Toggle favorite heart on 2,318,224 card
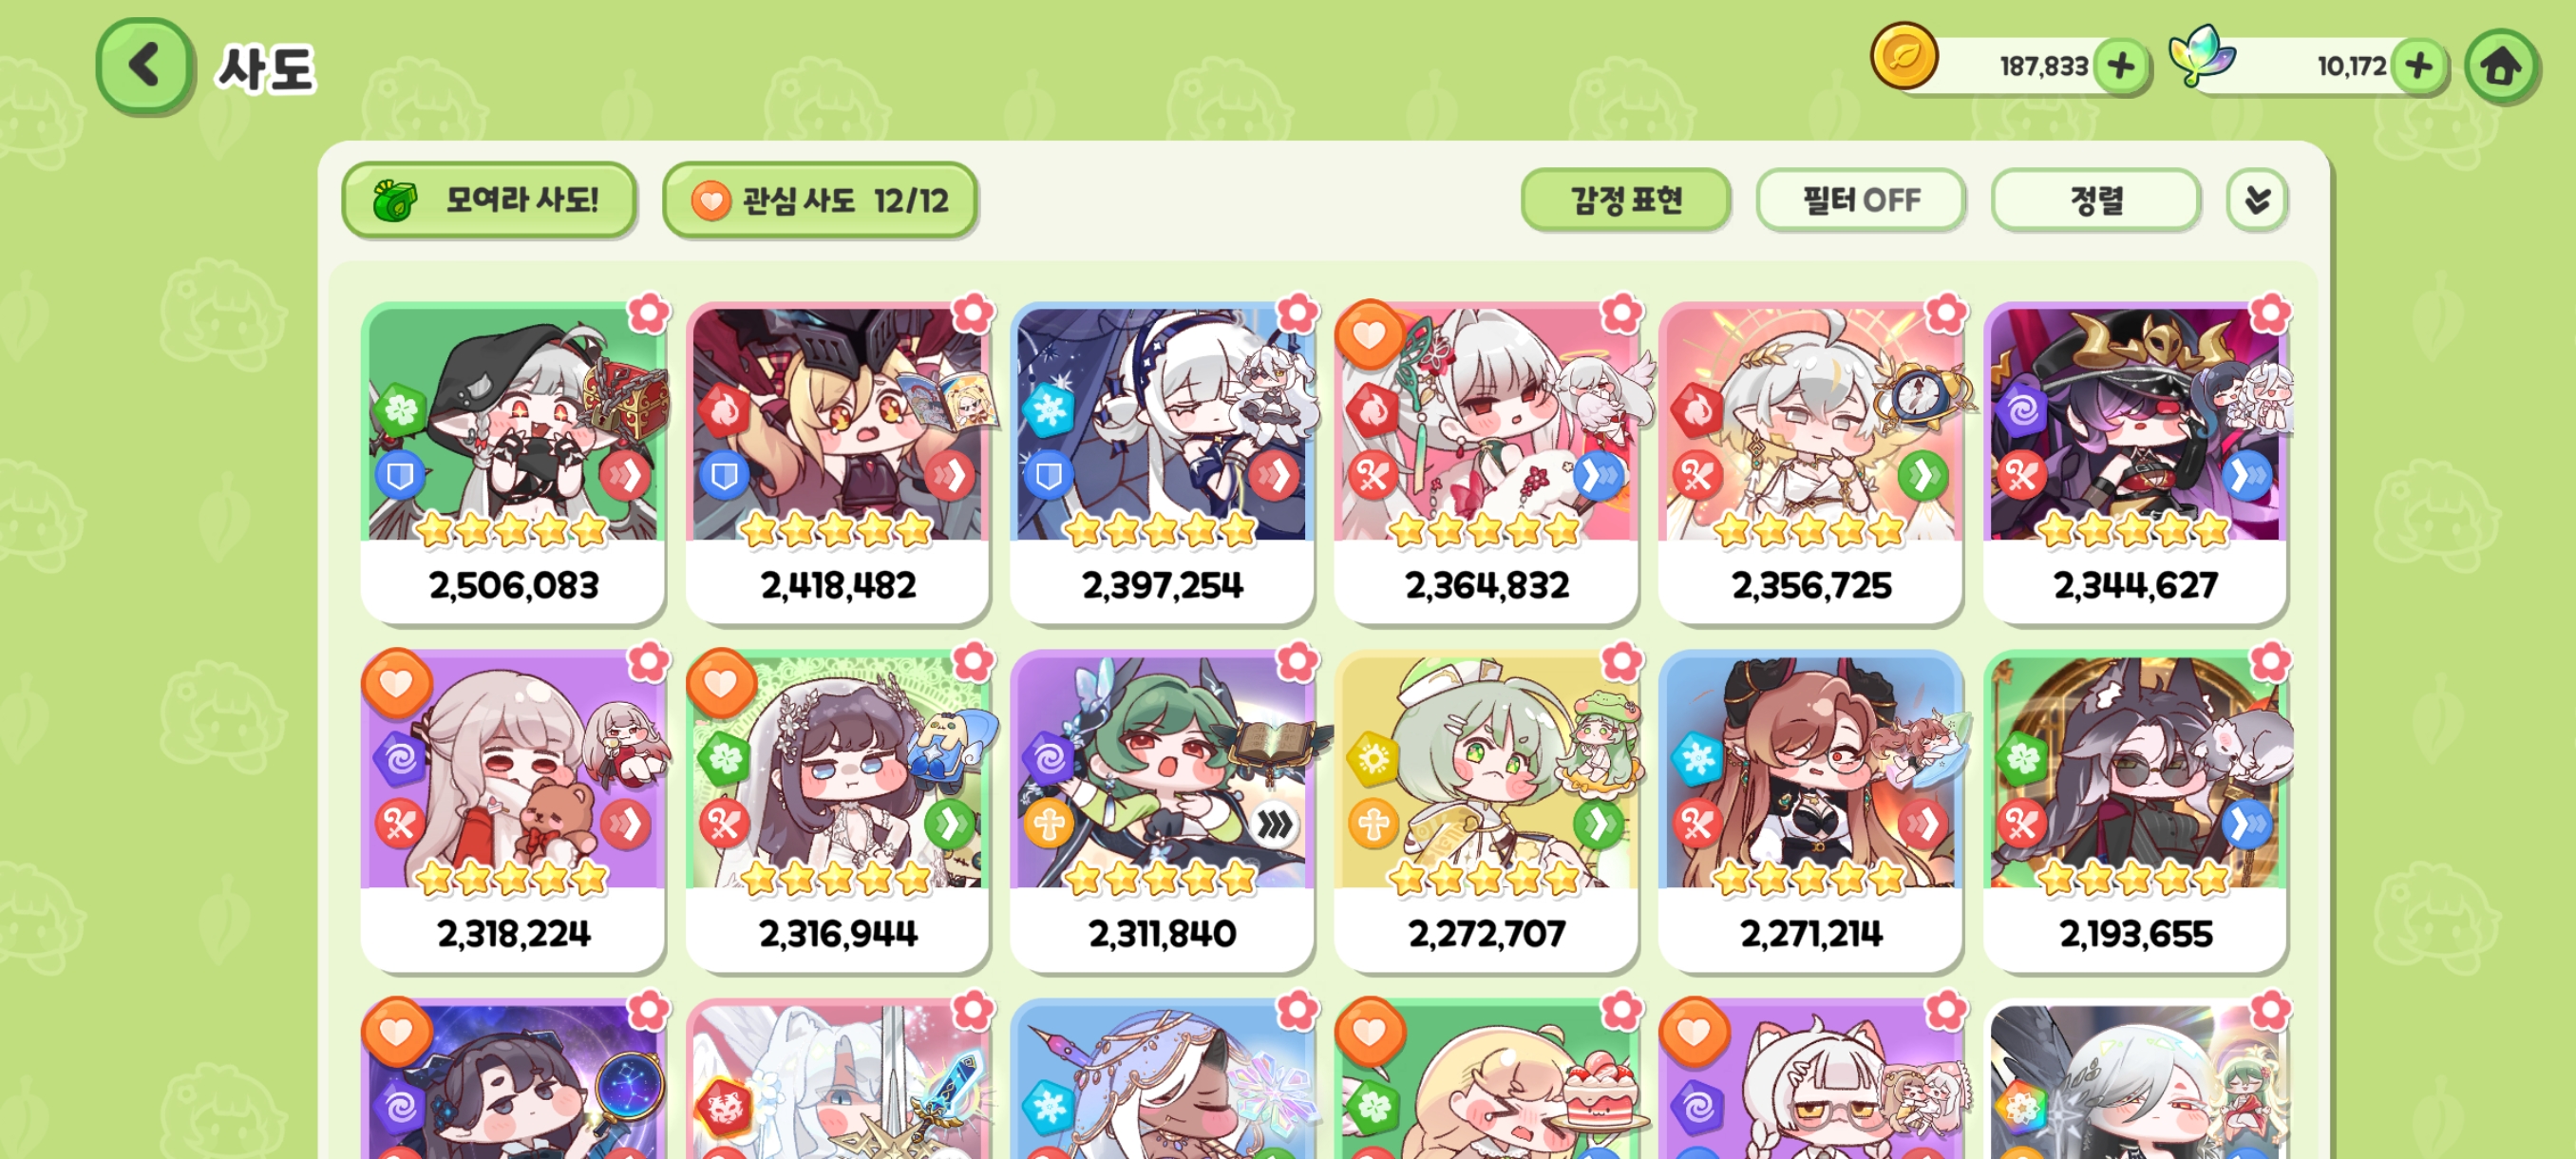Image resolution: width=2576 pixels, height=1159 pixels. point(396,683)
